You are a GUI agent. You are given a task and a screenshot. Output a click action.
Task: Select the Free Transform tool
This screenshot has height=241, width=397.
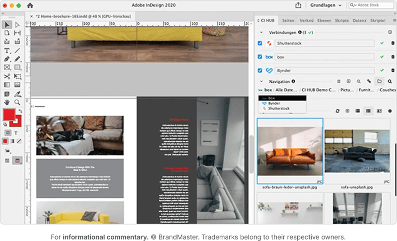[17, 76]
